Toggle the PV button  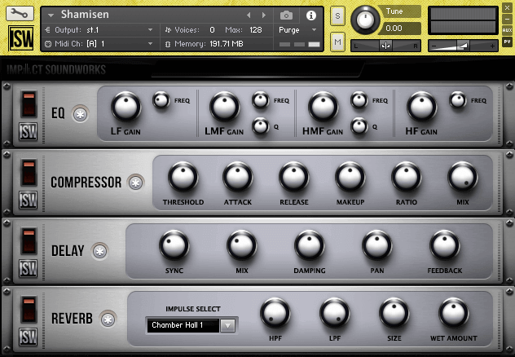[507, 42]
